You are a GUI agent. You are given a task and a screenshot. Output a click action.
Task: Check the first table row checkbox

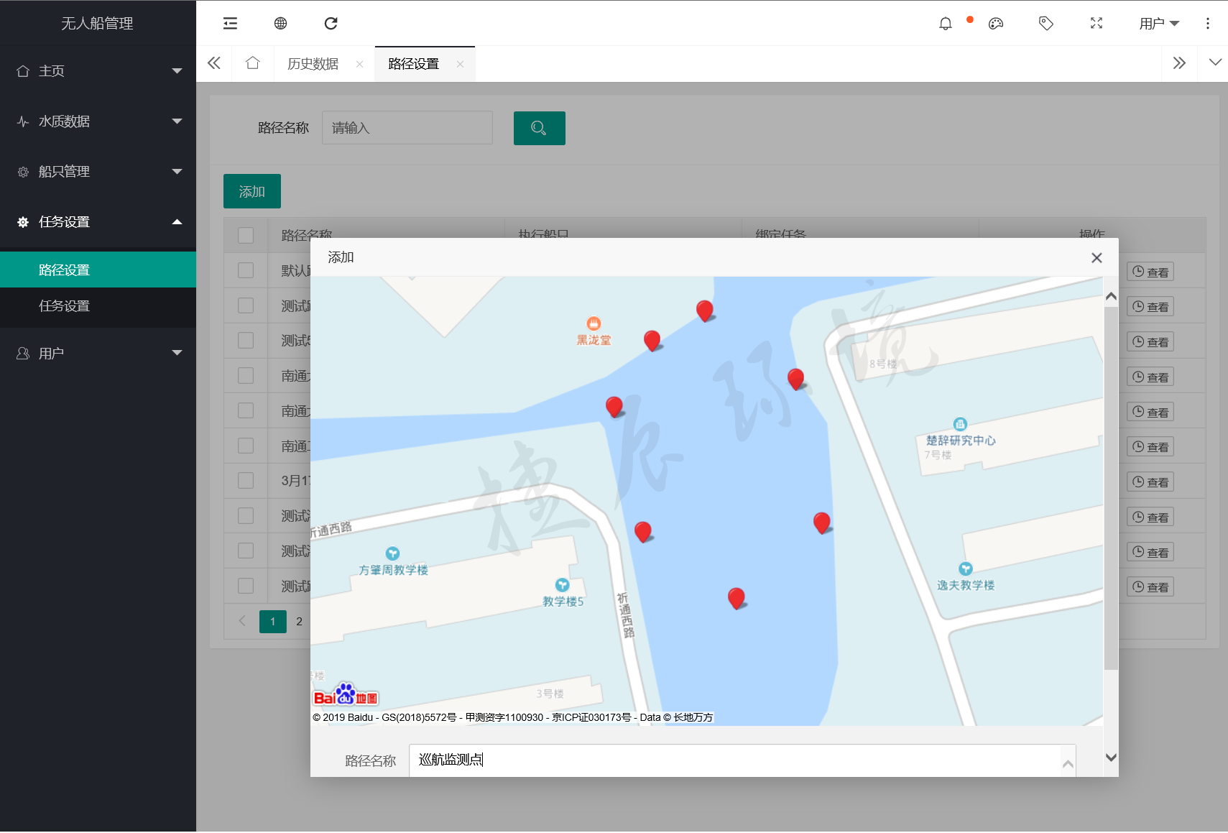[x=246, y=270]
